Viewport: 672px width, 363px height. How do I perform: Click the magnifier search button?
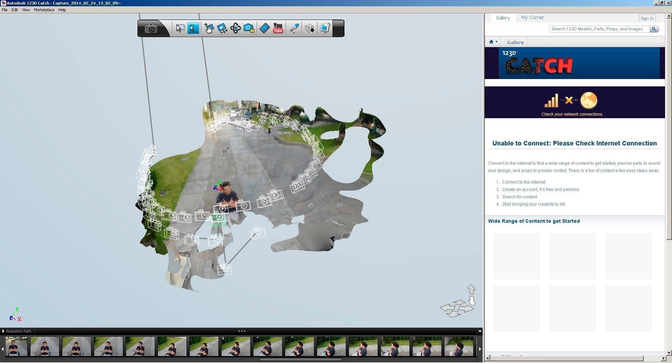pos(654,29)
